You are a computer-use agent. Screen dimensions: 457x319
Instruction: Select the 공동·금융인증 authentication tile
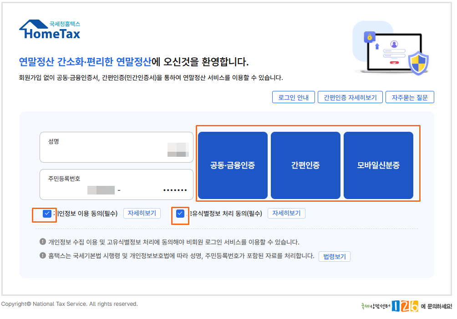(x=232, y=165)
